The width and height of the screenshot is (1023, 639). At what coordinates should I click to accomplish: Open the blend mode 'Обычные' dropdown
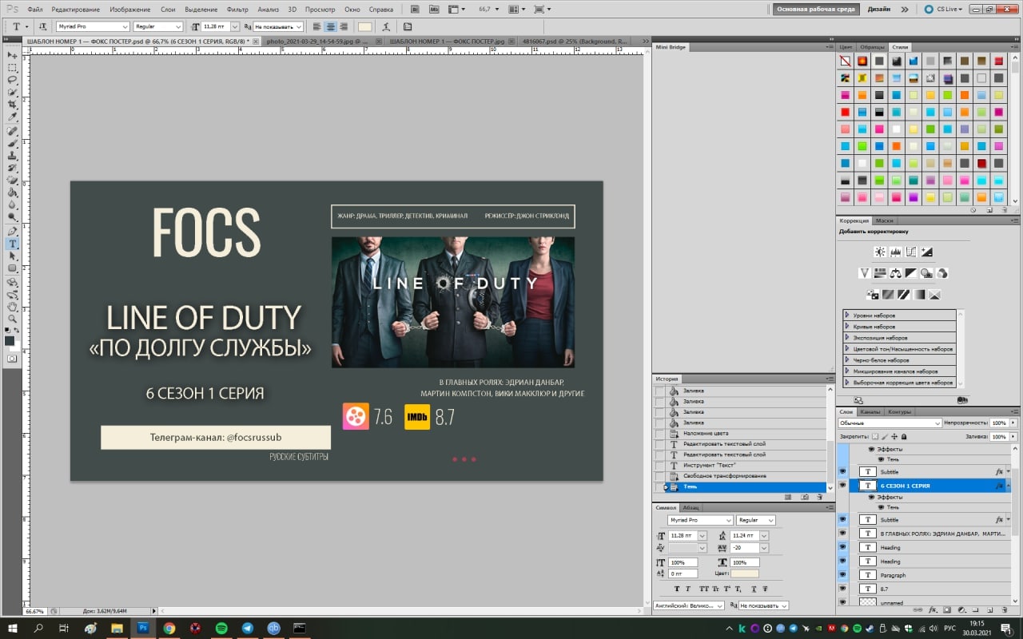(890, 423)
